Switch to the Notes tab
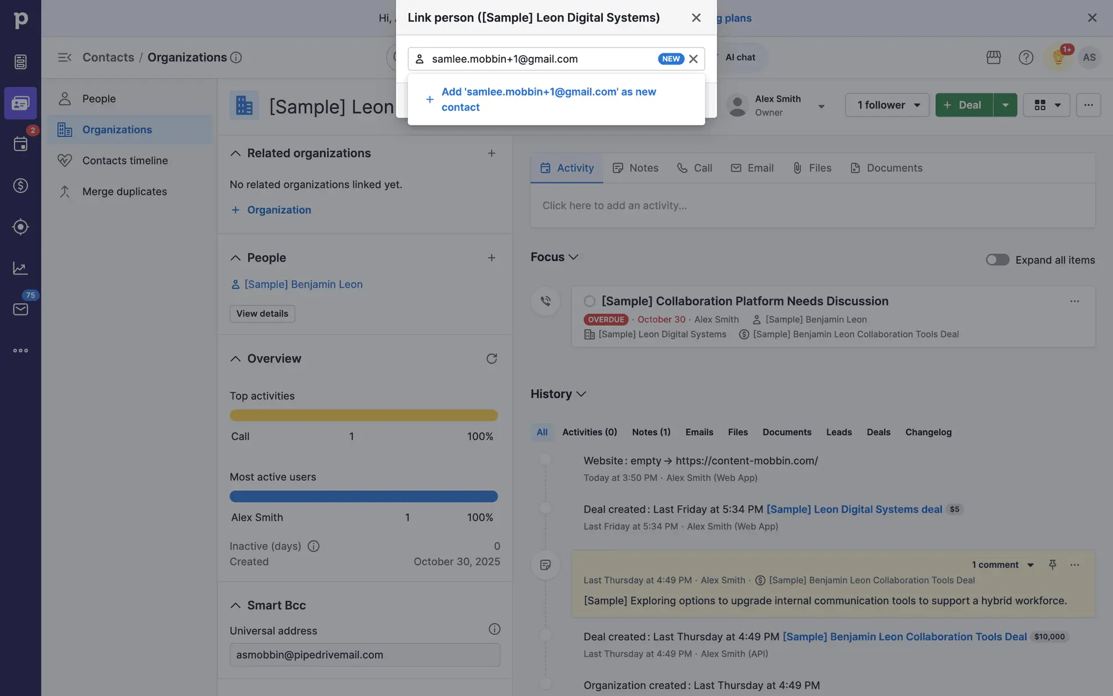This screenshot has width=1113, height=696. coord(636,168)
